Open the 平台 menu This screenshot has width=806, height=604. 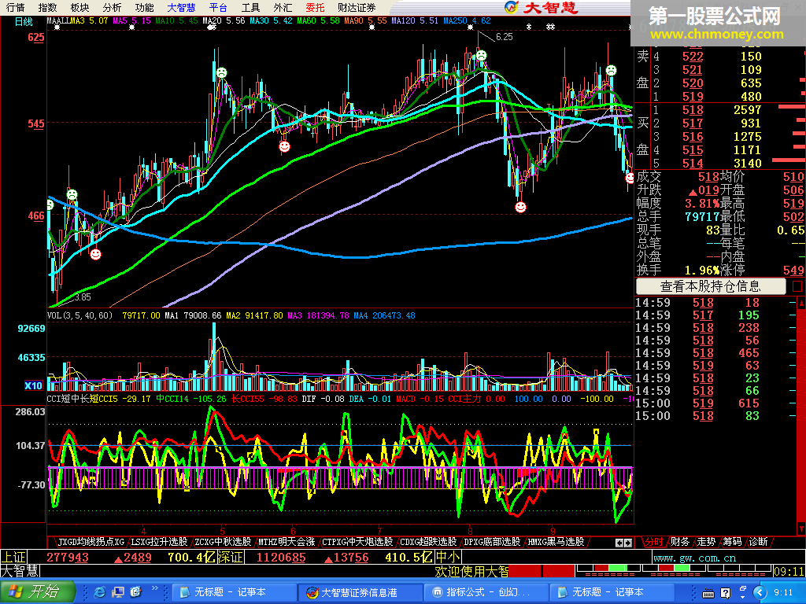click(219, 8)
